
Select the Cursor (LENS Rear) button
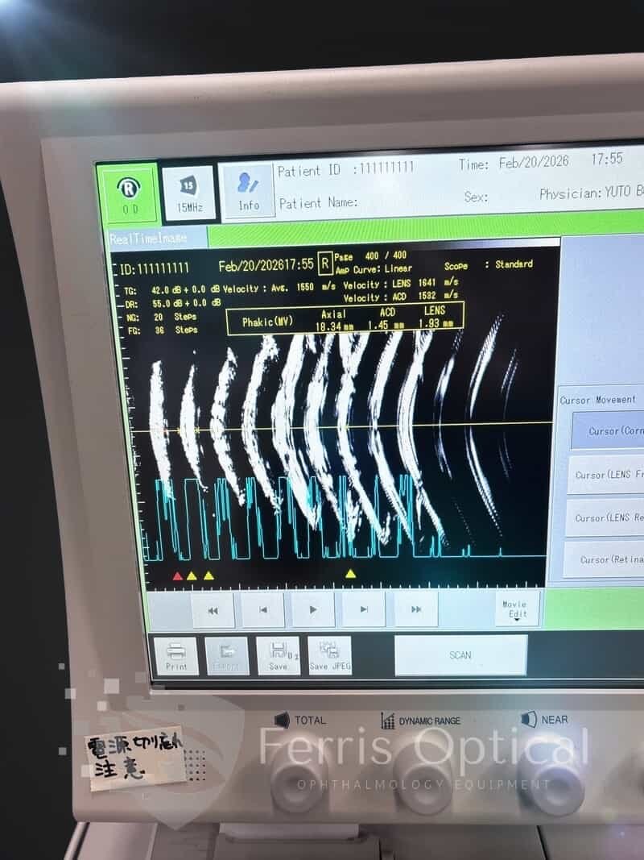click(x=605, y=517)
